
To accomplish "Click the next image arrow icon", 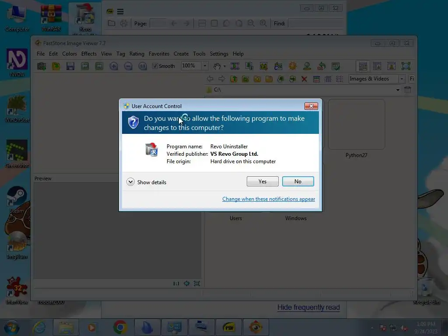I will [99, 66].
